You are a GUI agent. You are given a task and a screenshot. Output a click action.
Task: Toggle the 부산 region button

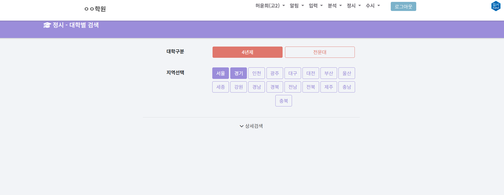[x=328, y=73]
